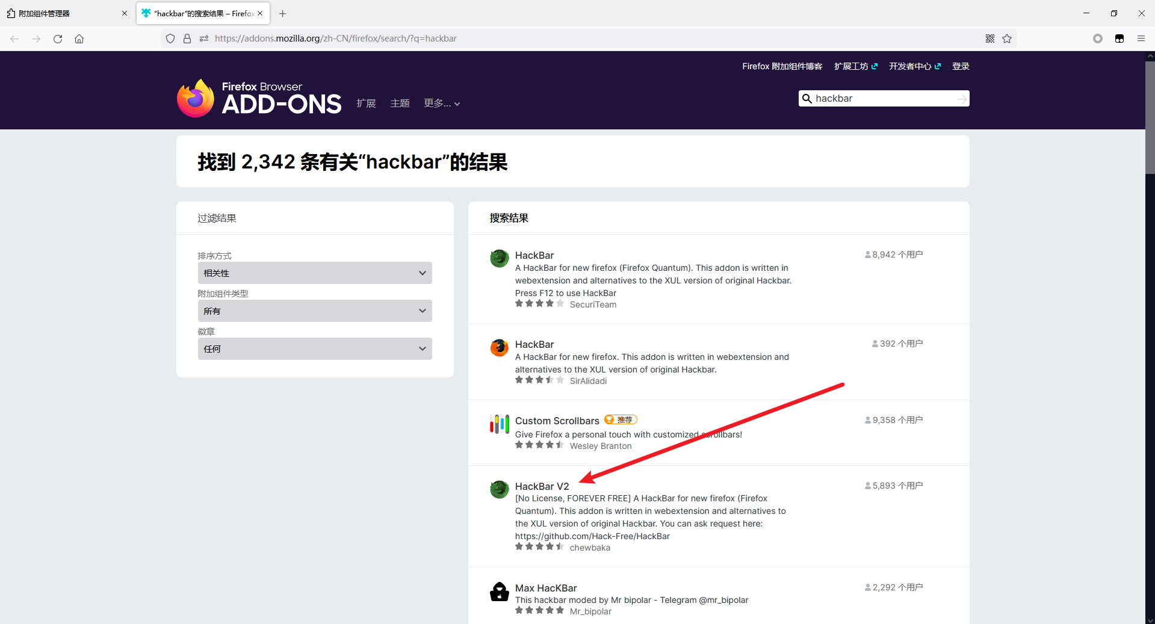Screen dimensions: 1155x624
Task: Click the circular extension icon in toolbar
Action: [x=1098, y=39]
